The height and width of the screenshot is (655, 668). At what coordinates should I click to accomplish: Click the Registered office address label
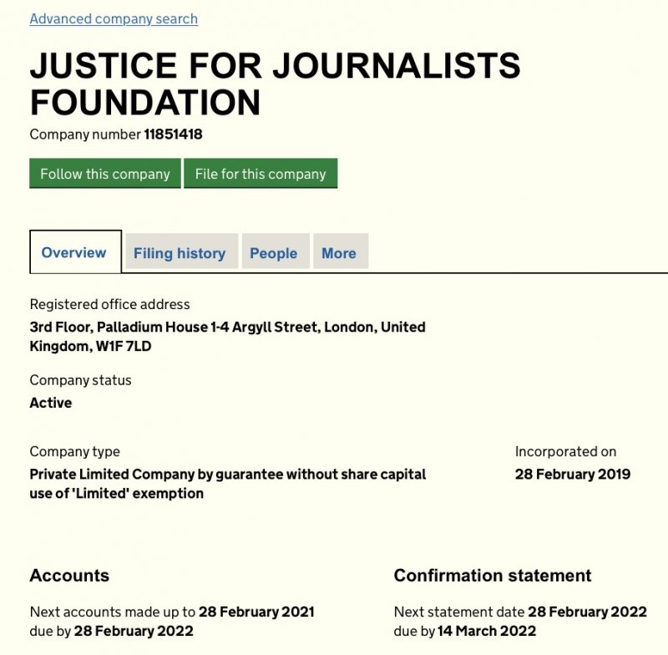(x=110, y=304)
